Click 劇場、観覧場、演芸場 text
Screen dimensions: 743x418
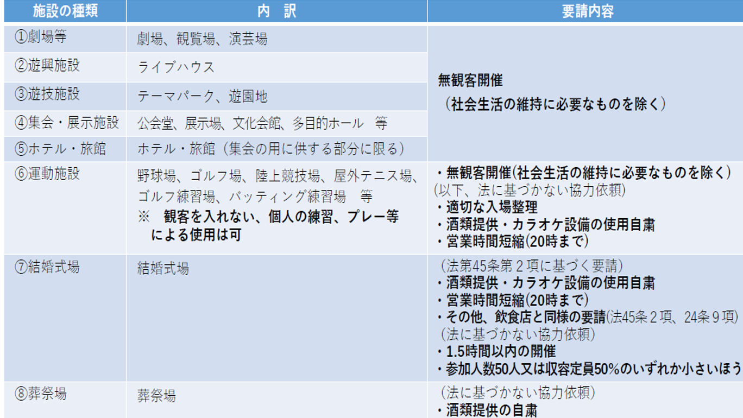[202, 39]
